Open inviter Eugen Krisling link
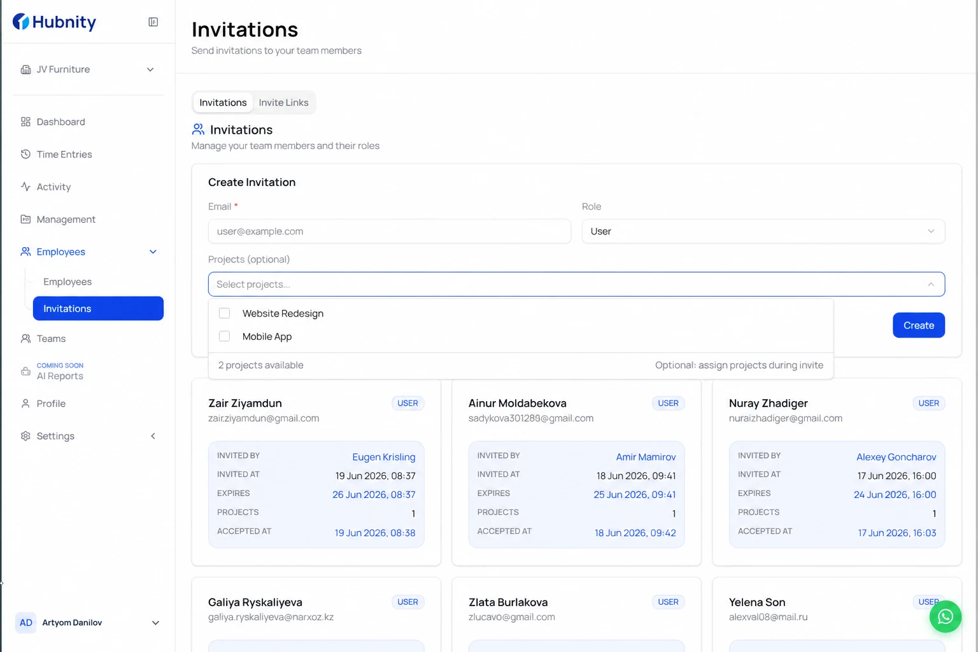 coord(384,457)
